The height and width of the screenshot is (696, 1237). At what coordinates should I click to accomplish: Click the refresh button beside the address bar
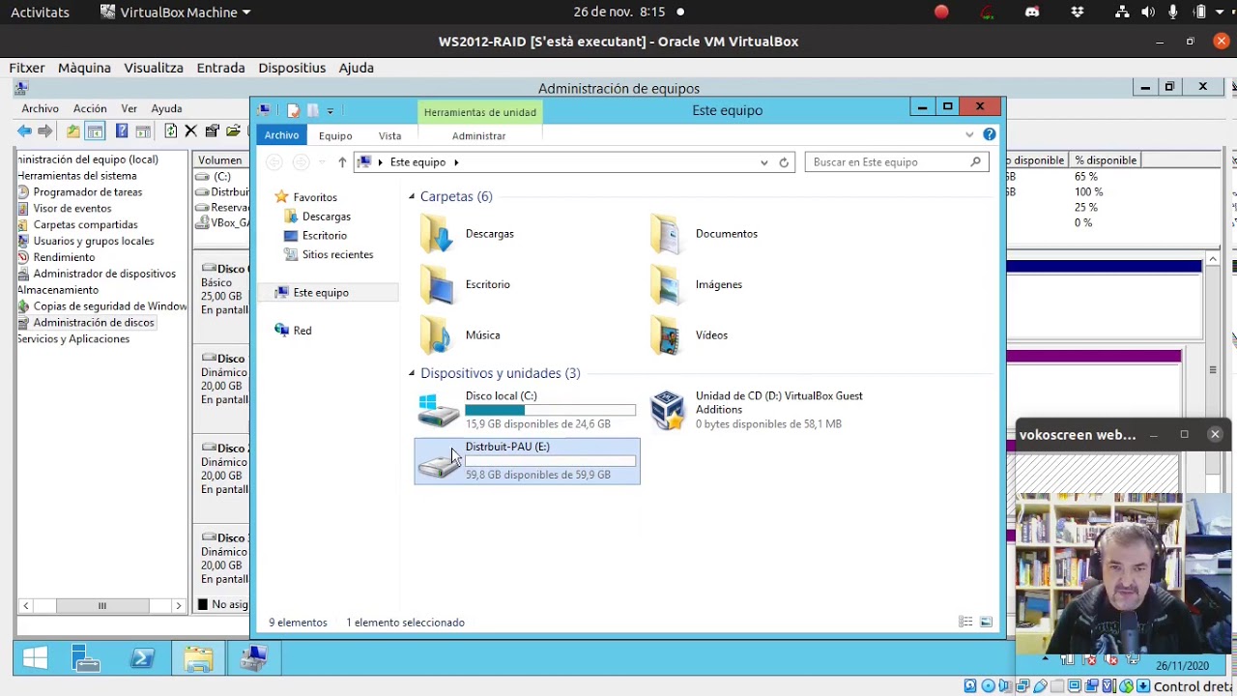click(x=784, y=162)
